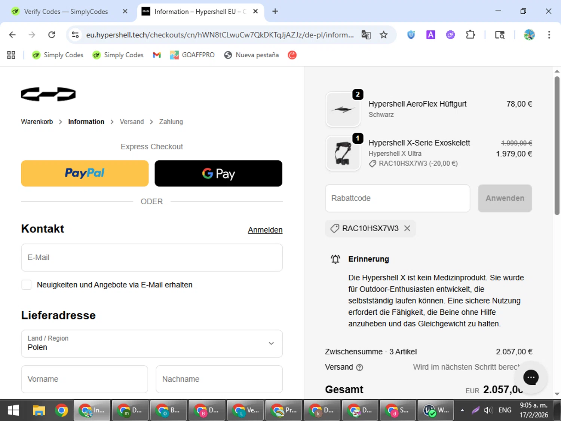561x421 pixels.
Task: Close the Information Hypershell tab
Action: [255, 11]
